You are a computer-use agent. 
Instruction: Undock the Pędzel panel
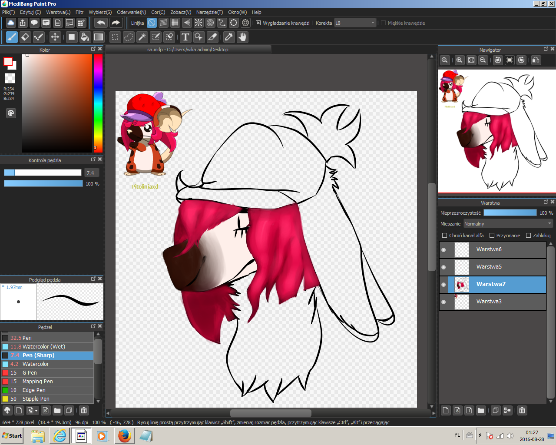[93, 326]
